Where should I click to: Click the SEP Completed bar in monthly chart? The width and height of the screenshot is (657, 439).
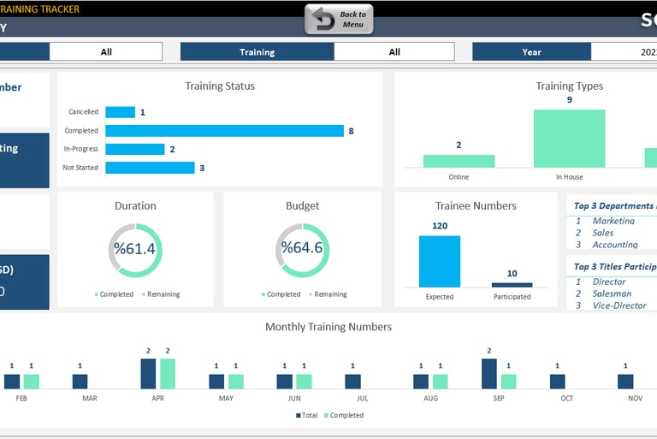click(509, 382)
